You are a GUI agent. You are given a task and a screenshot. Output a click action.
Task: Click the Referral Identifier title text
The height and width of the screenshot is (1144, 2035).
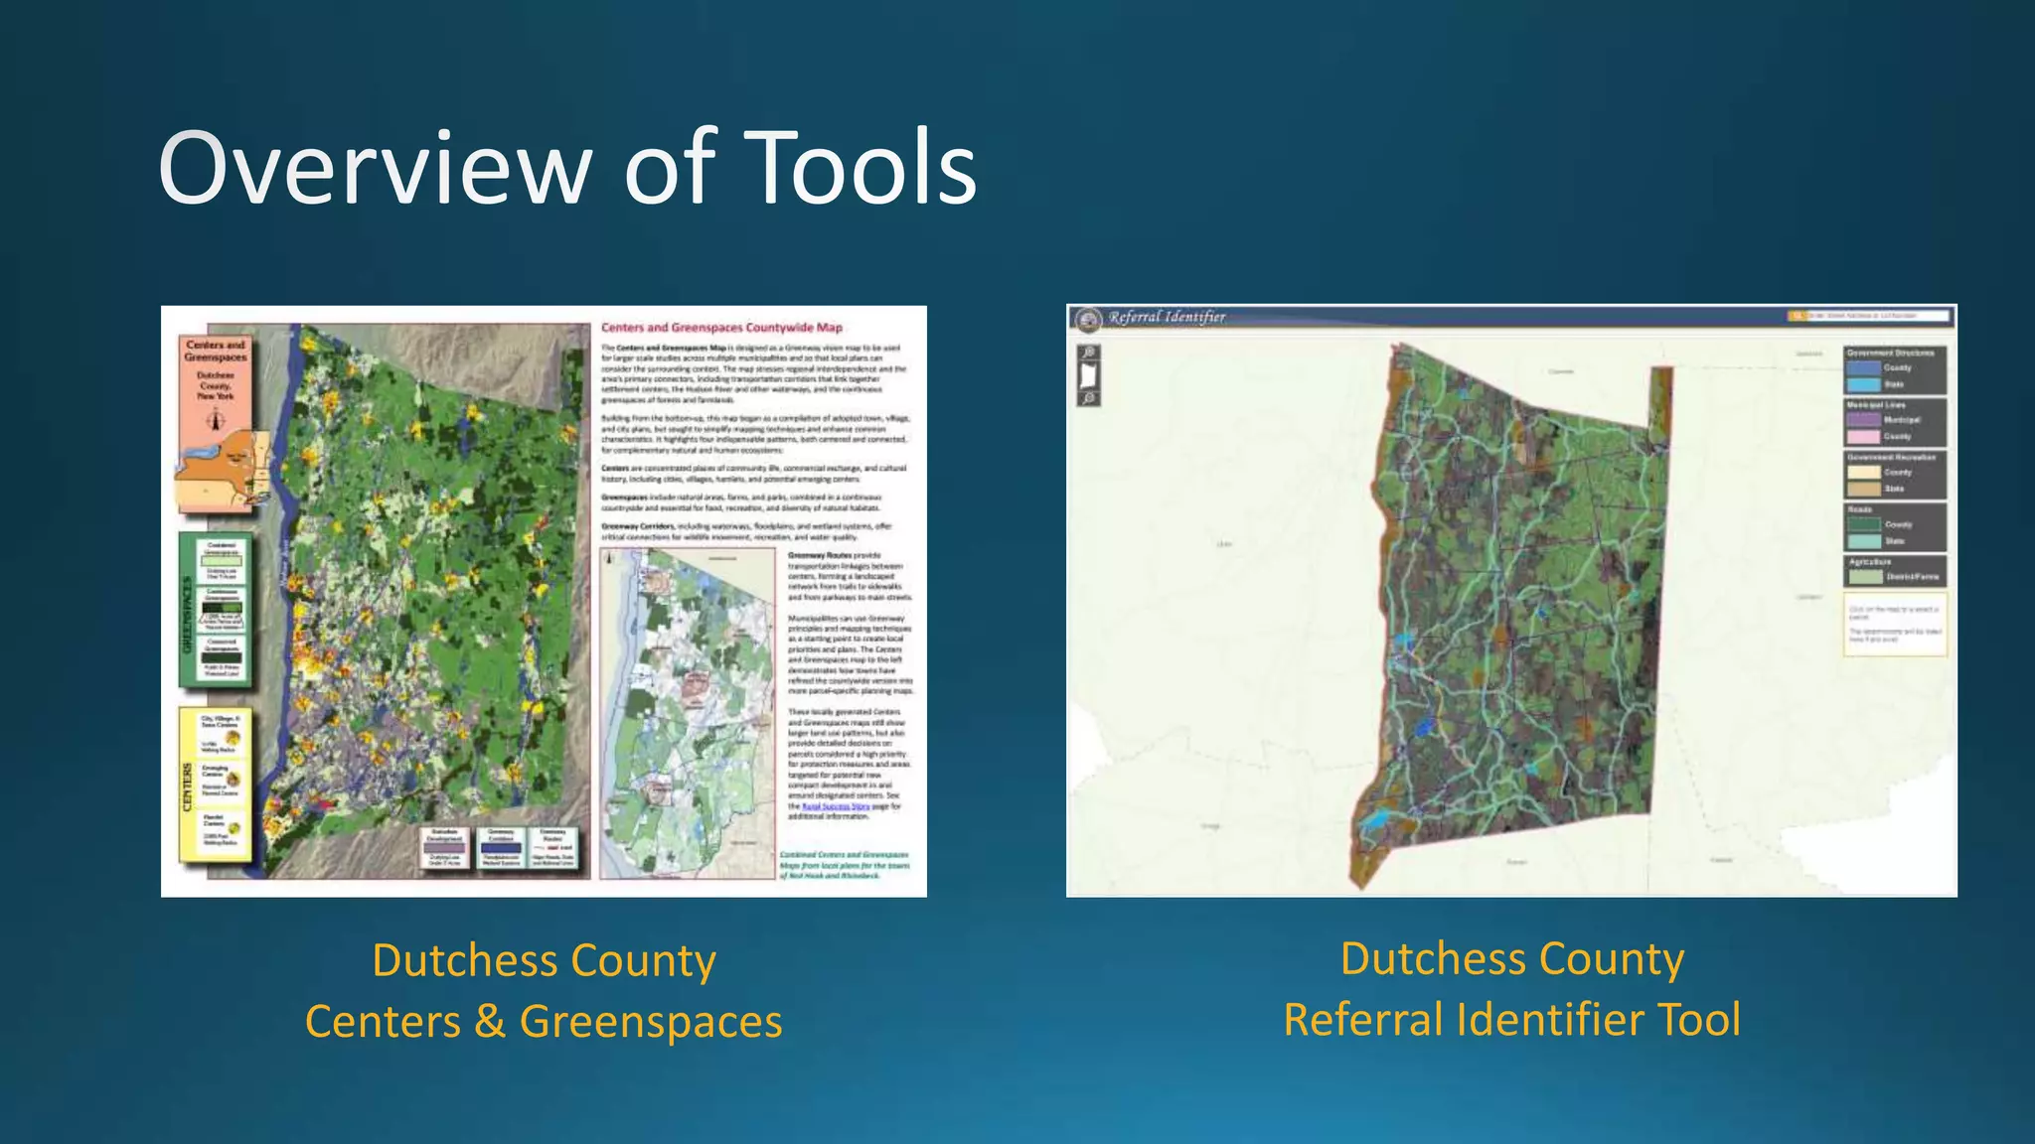(1167, 317)
